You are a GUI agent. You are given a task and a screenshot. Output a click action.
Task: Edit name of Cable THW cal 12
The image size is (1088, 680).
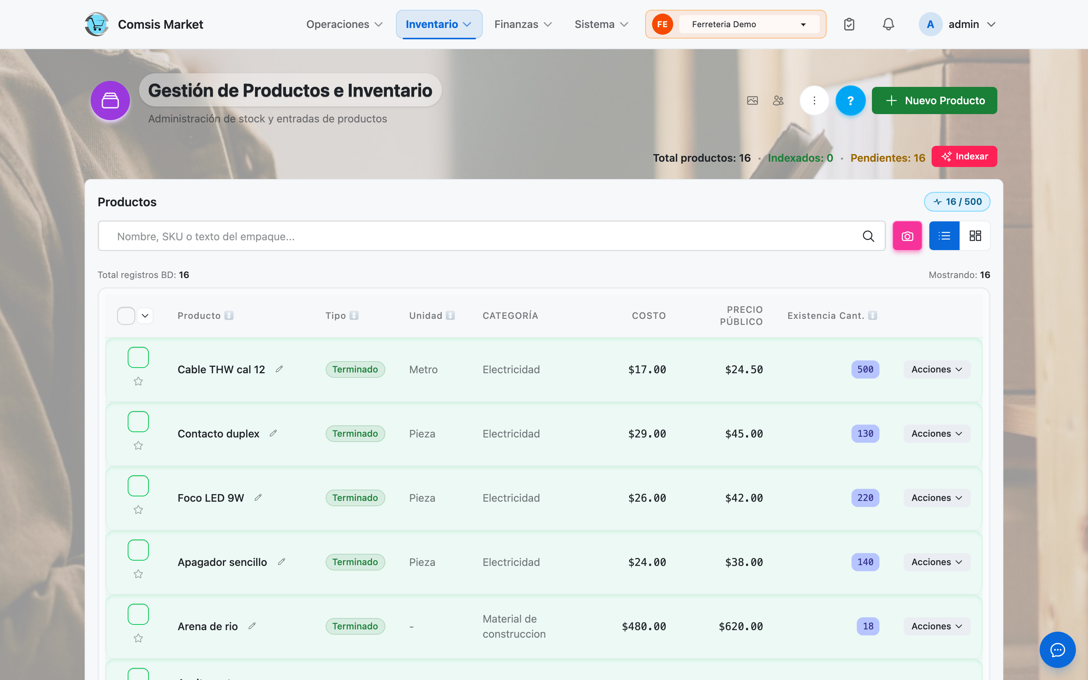pyautogui.click(x=279, y=369)
